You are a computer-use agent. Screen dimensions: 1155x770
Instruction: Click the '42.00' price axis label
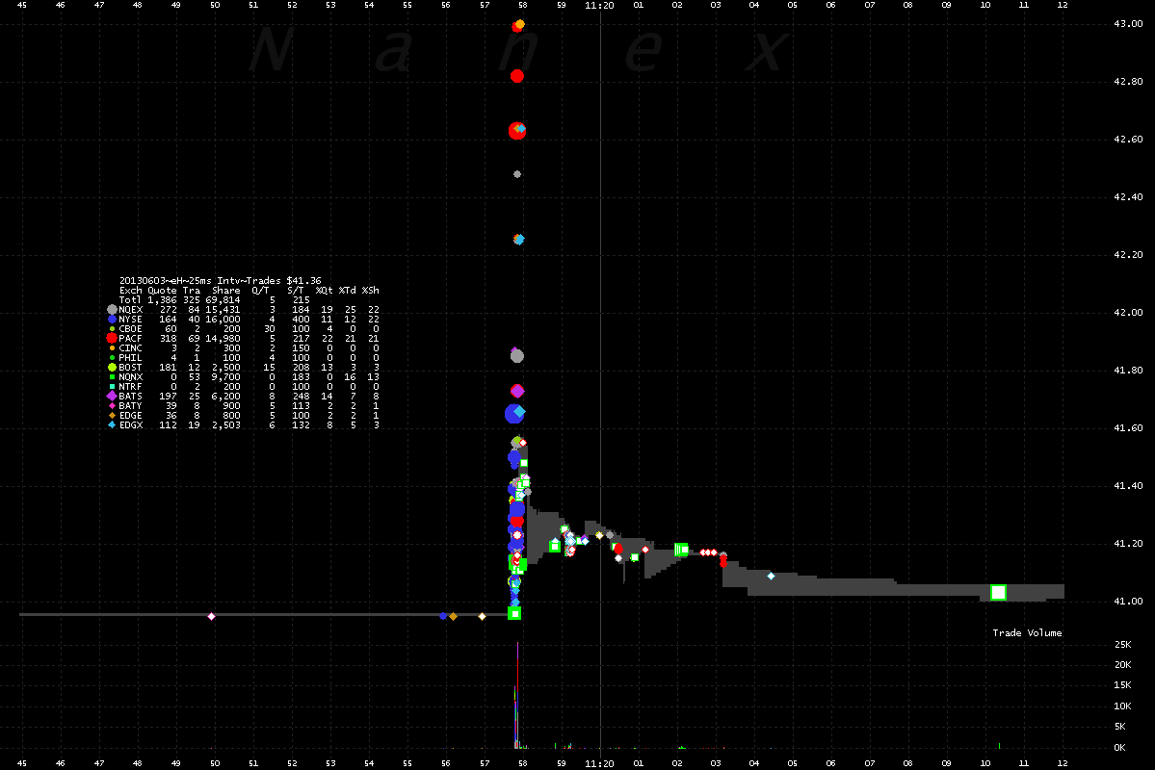1128,313
